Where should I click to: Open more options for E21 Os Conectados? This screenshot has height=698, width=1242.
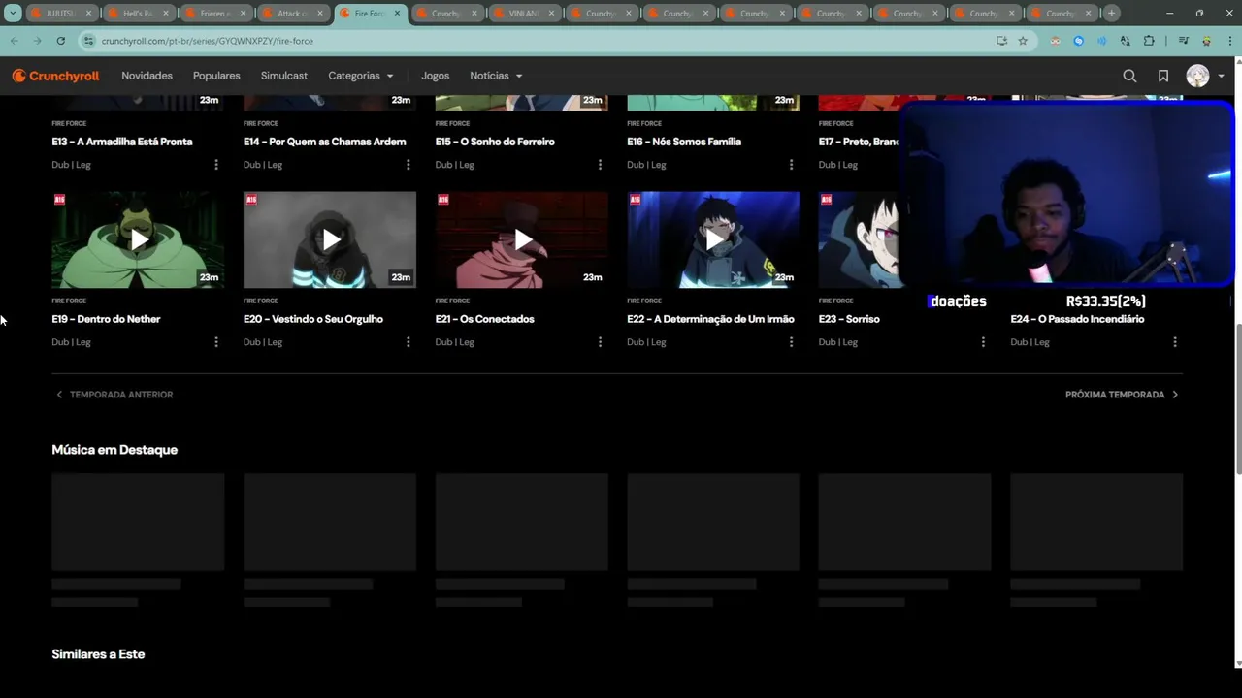(x=600, y=342)
